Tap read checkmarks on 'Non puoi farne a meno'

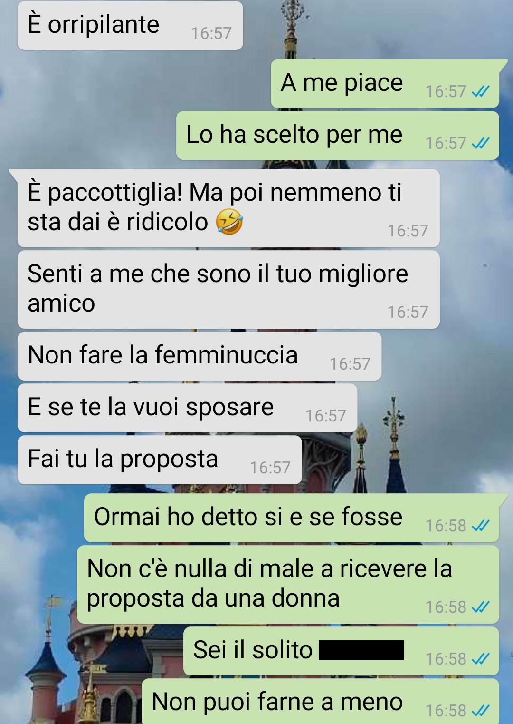tap(481, 710)
